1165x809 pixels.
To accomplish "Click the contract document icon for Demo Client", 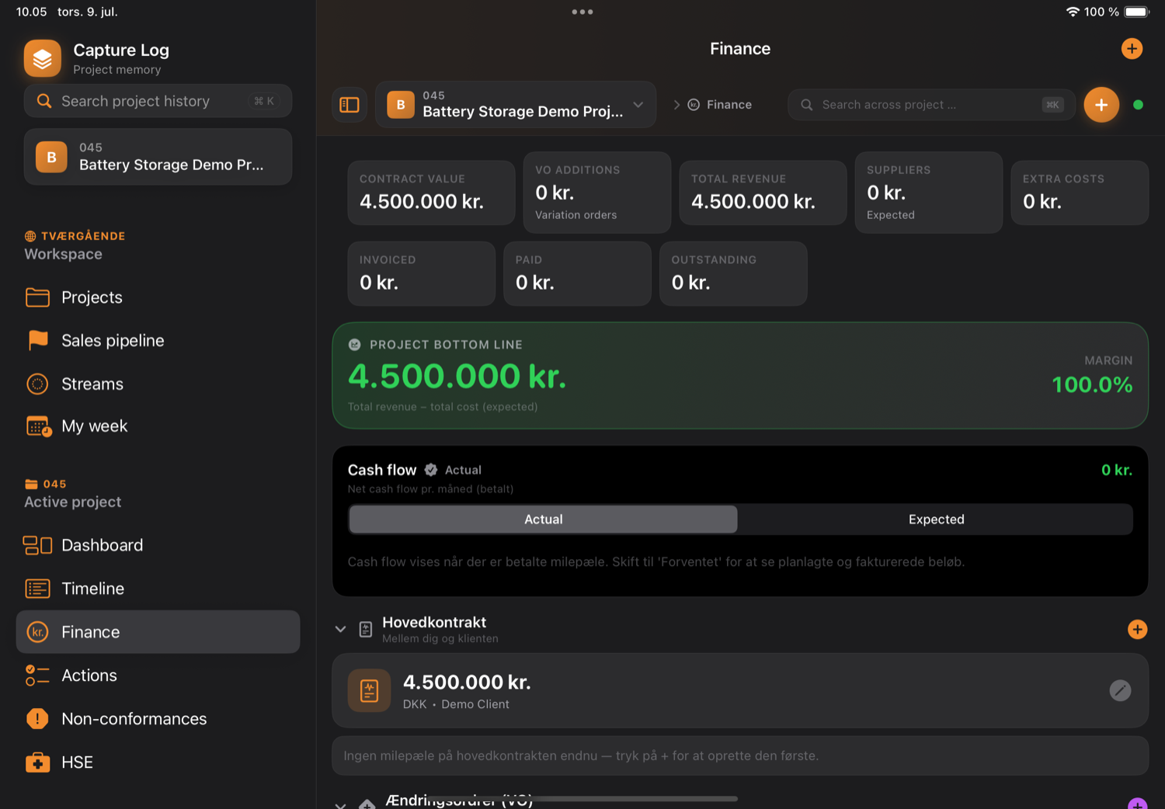I will pos(369,690).
